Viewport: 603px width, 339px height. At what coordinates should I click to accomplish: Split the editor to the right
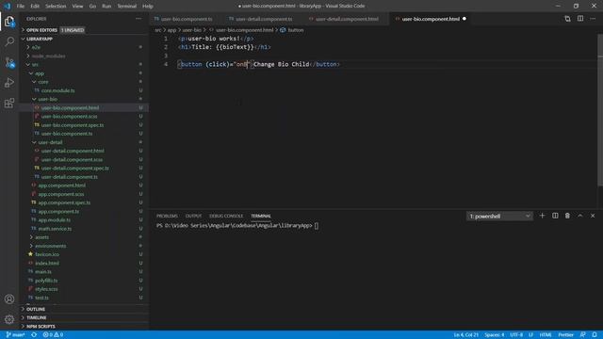580,19
